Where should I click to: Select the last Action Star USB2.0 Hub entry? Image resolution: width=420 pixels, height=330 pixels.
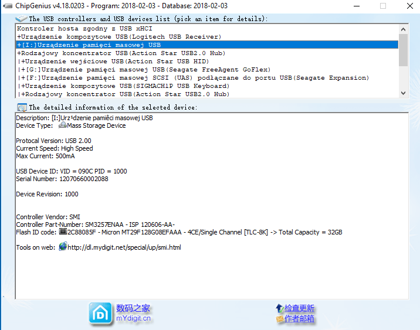207,94
